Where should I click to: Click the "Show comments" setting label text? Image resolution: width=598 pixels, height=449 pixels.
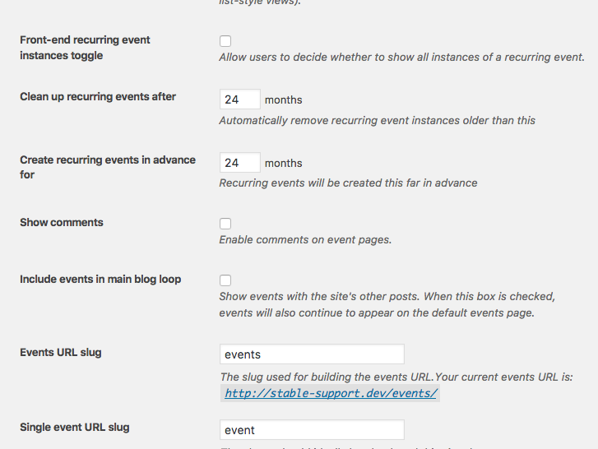tap(62, 222)
